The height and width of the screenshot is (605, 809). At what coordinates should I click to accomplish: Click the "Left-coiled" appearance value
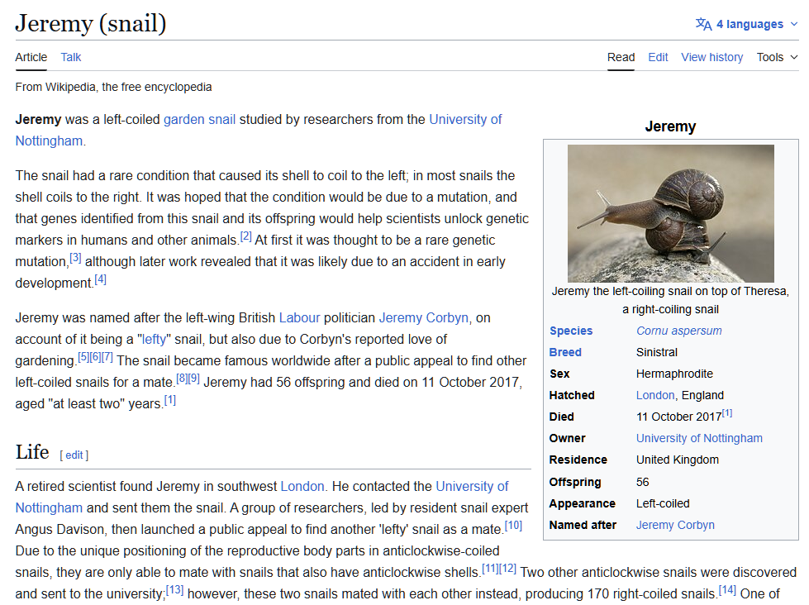tap(663, 503)
